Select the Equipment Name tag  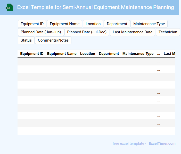tap(64, 24)
